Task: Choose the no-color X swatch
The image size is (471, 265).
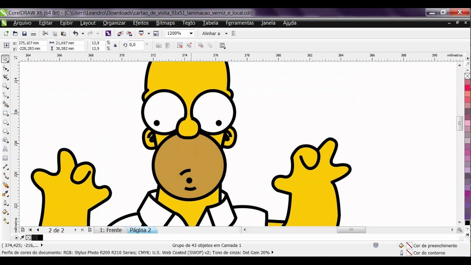Action: 467,76
